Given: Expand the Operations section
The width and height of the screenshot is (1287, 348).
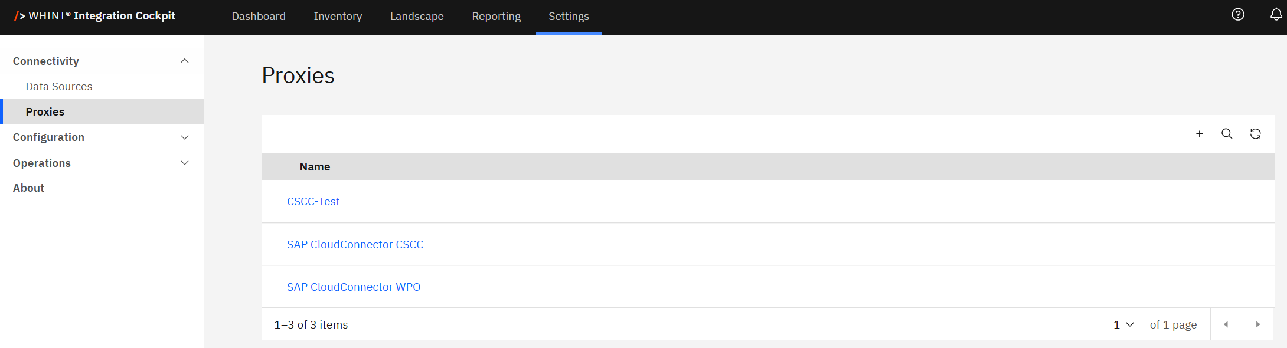Looking at the screenshot, I should point(184,163).
